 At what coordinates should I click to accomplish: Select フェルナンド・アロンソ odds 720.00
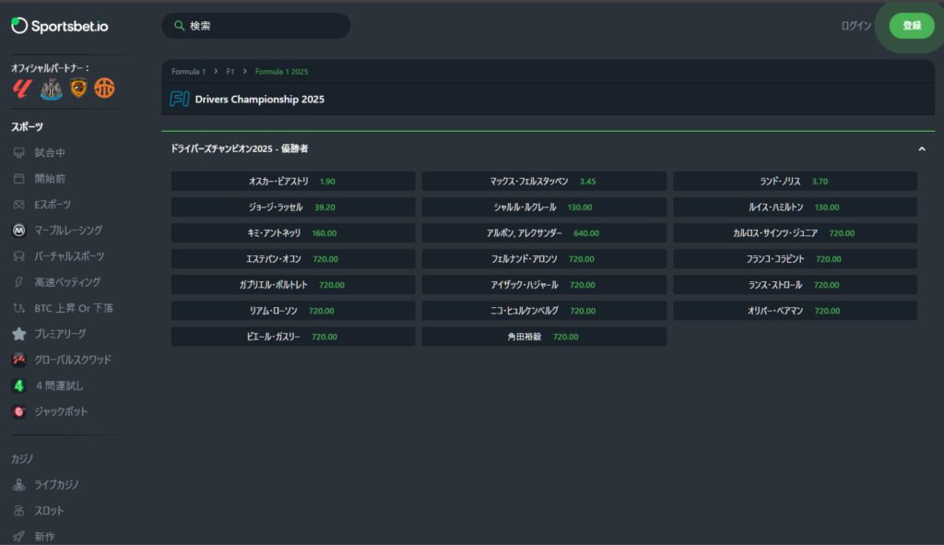pos(544,259)
